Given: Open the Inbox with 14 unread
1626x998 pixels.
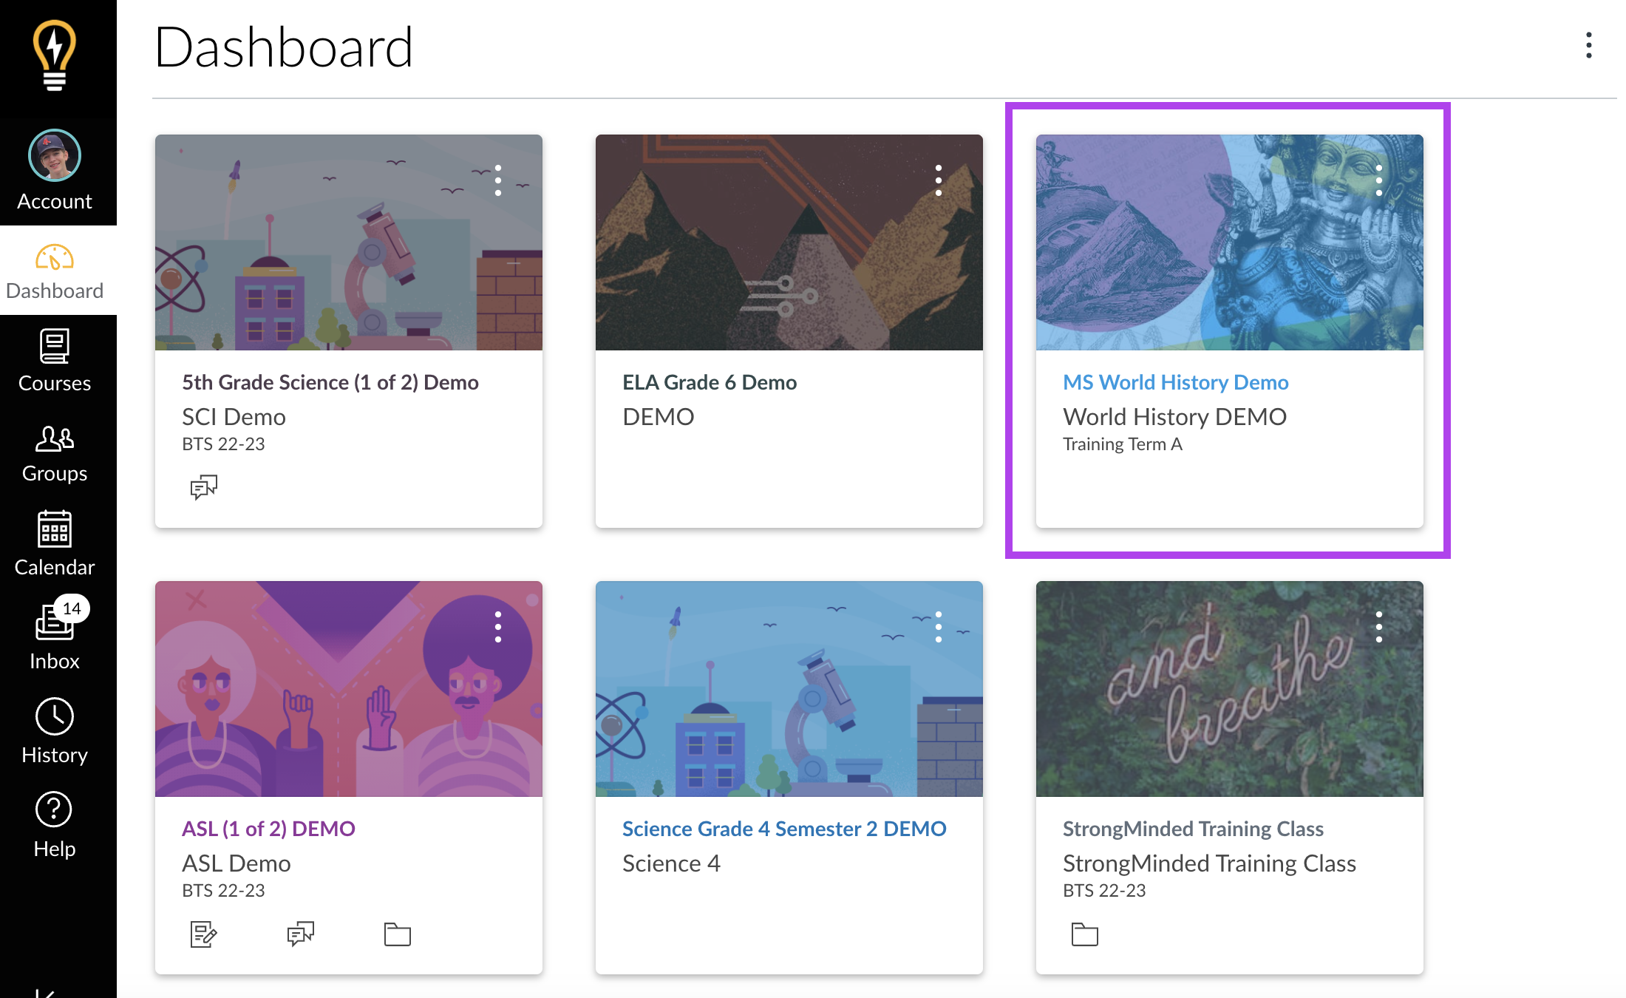Looking at the screenshot, I should [55, 634].
